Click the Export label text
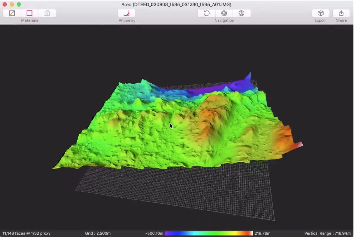 321,20
